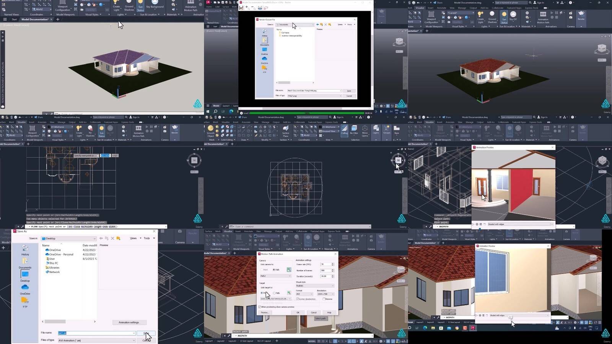Click Move Gizmo tool in middle ribbon
This screenshot has height=344, width=612.
[365, 131]
